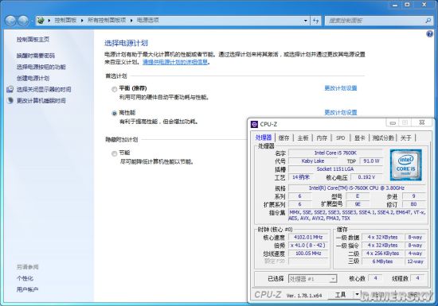Close the CPU-Z window

tap(422, 122)
